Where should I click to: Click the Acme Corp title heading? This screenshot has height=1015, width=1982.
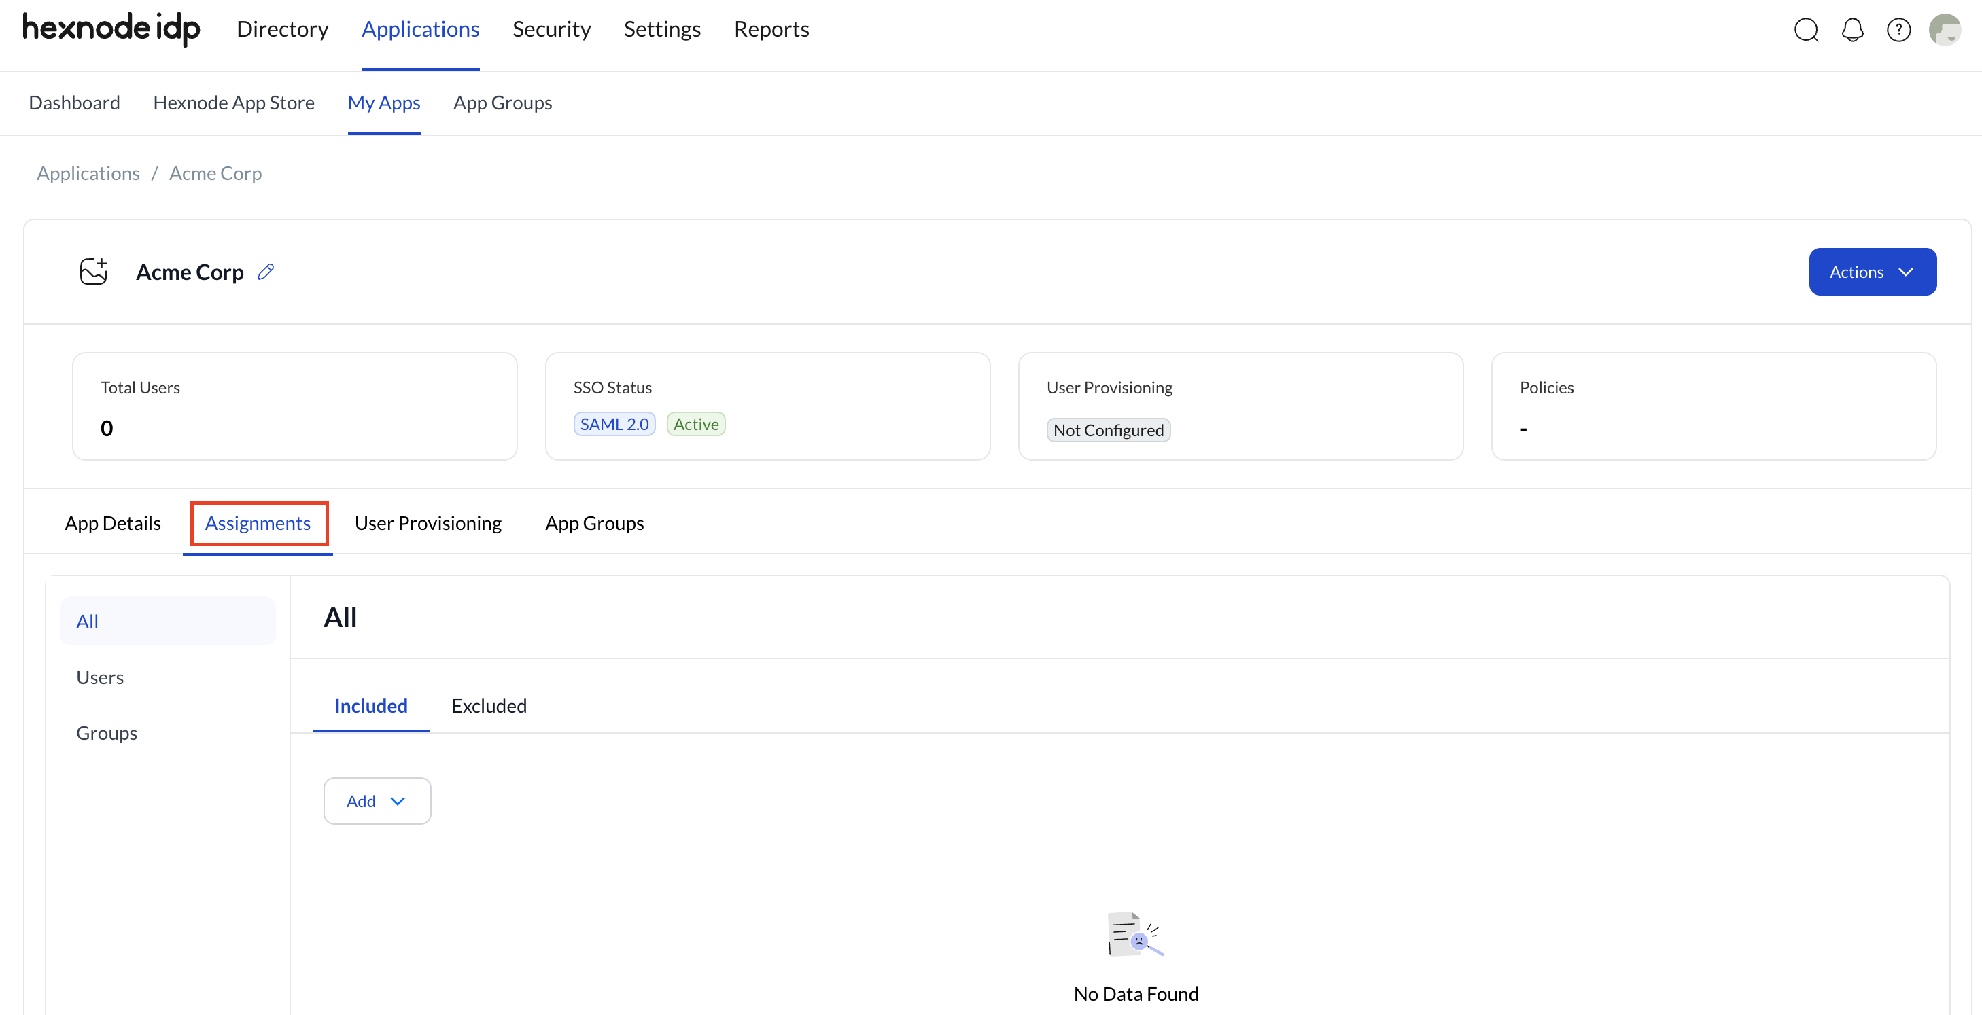(x=190, y=272)
